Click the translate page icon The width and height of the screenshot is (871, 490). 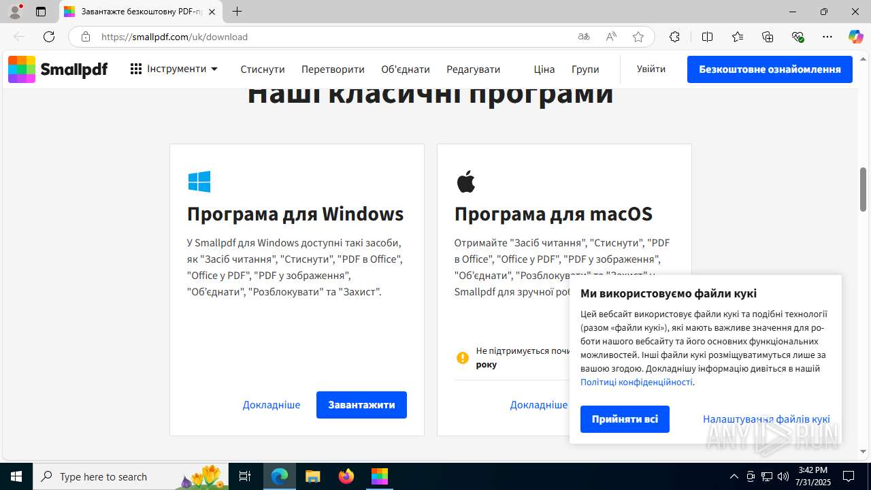pos(584,37)
